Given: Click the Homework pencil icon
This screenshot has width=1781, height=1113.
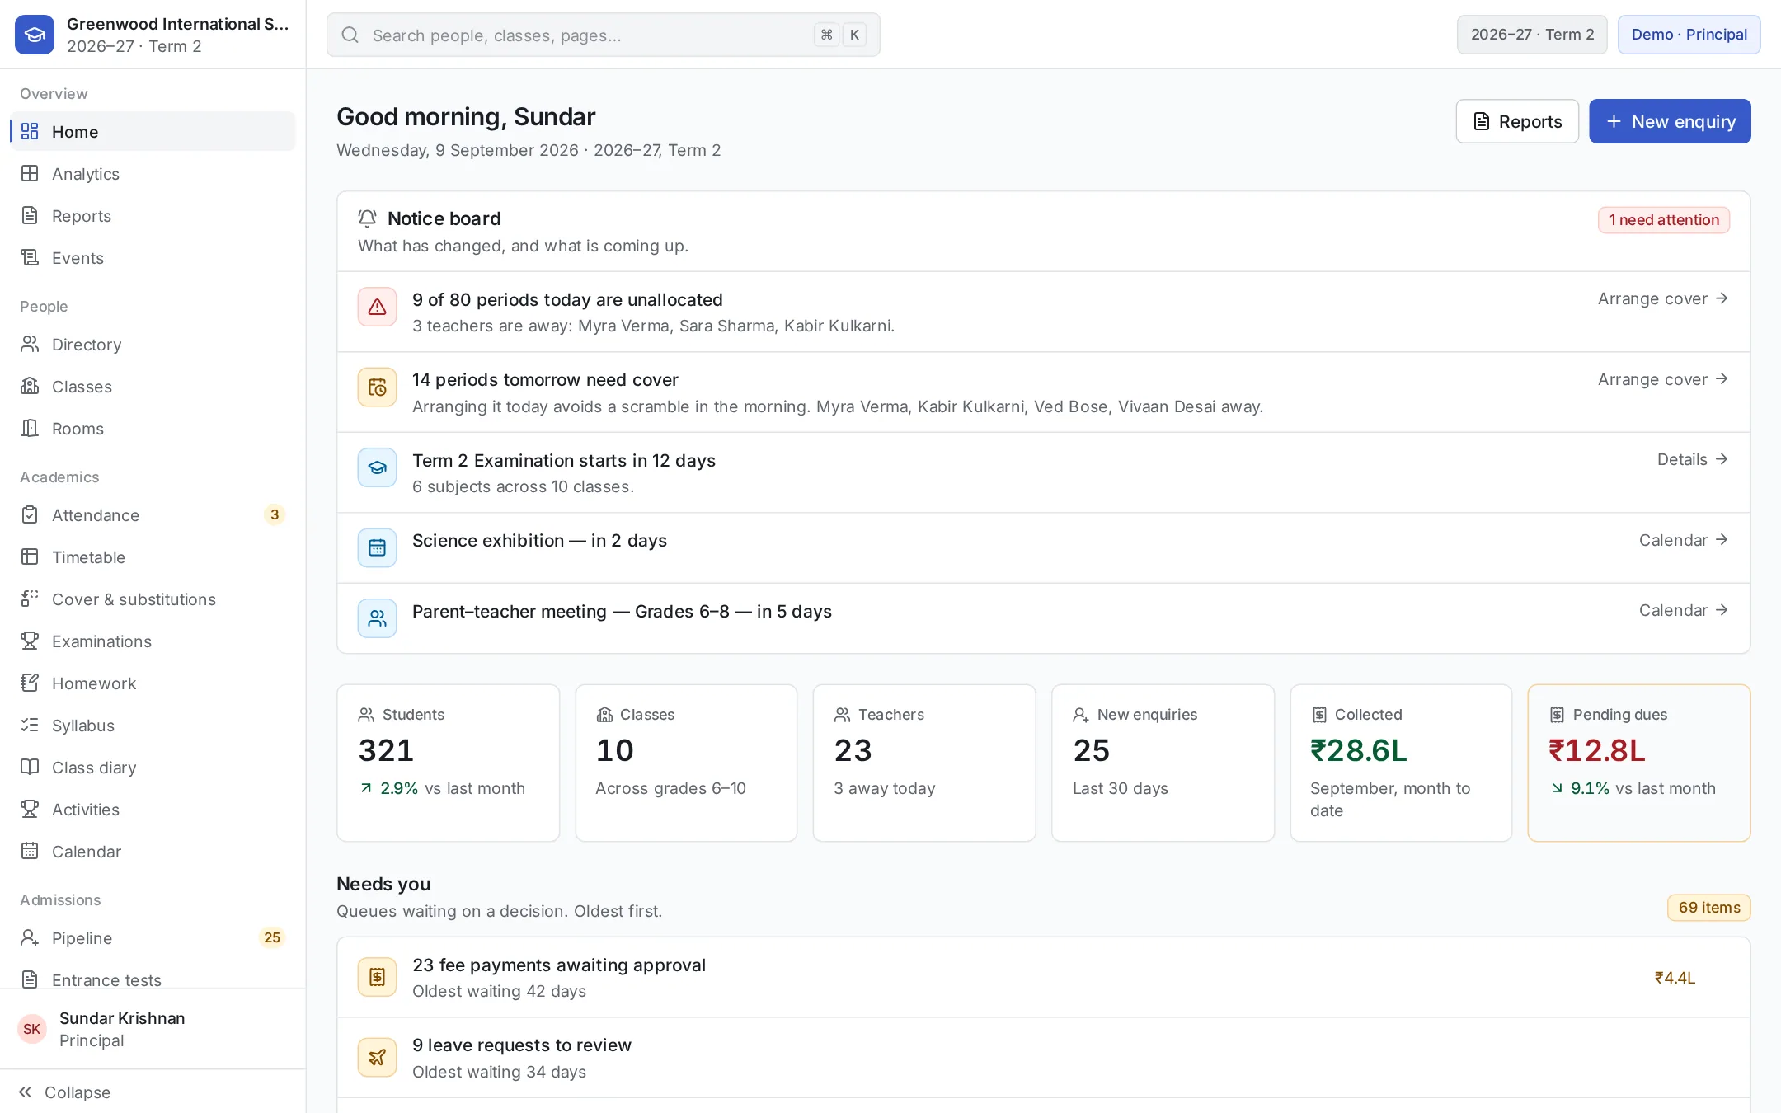Looking at the screenshot, I should click(30, 683).
